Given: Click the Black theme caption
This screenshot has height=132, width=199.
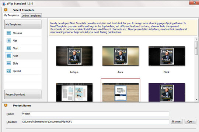Looking at the screenshot, I should 167,72.
